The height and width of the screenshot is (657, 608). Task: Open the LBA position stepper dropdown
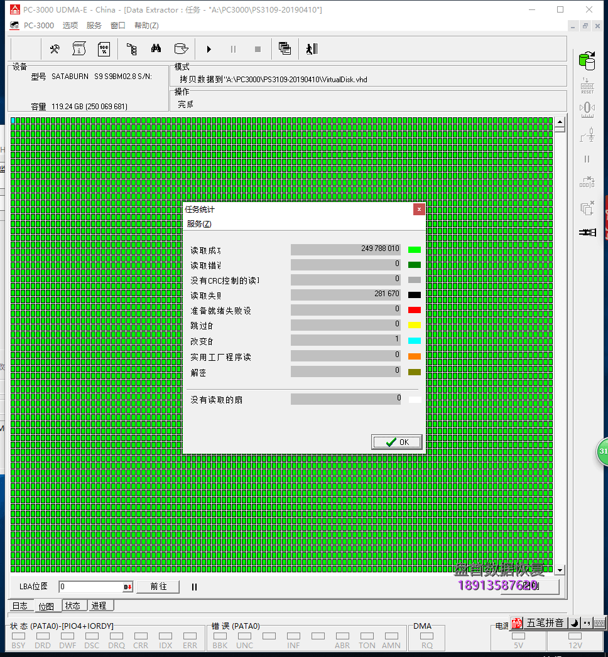coord(128,586)
